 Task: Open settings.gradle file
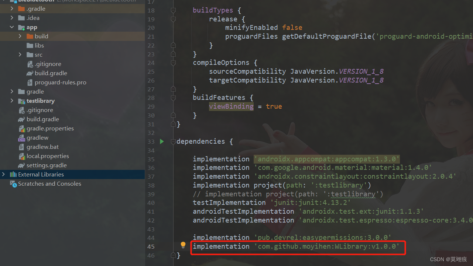(47, 165)
